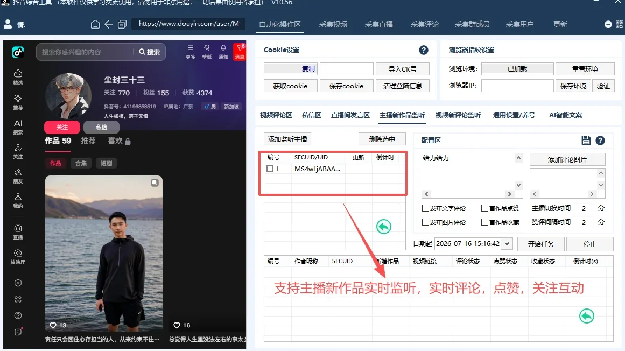Open the AI智能文案 sub-tab
The width and height of the screenshot is (625, 351).
[x=565, y=115]
